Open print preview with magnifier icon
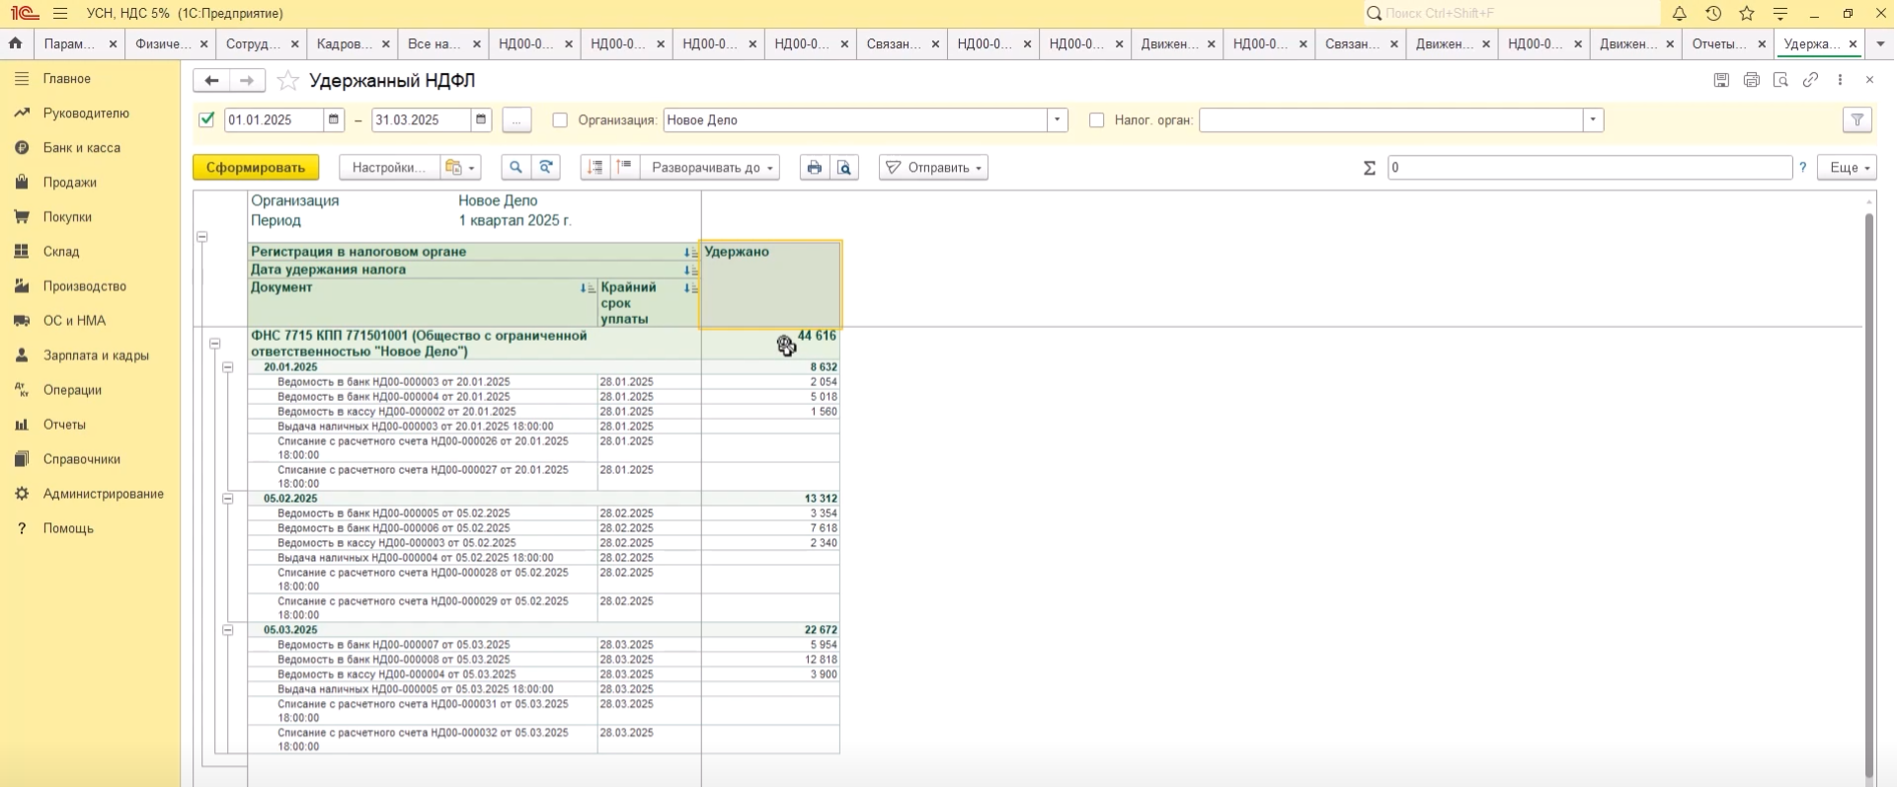 (x=844, y=168)
